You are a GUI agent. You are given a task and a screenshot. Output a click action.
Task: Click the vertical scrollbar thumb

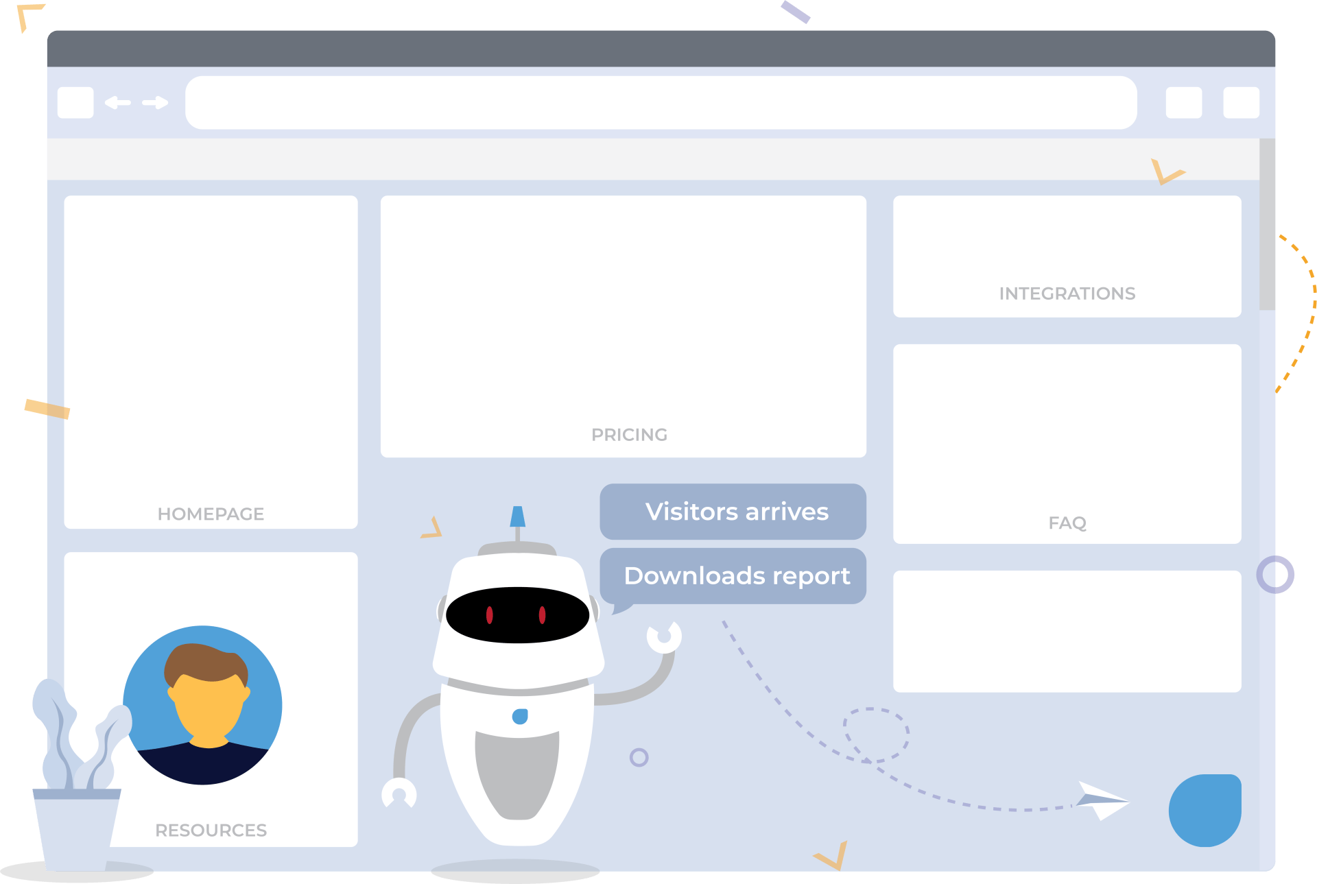(x=1267, y=224)
